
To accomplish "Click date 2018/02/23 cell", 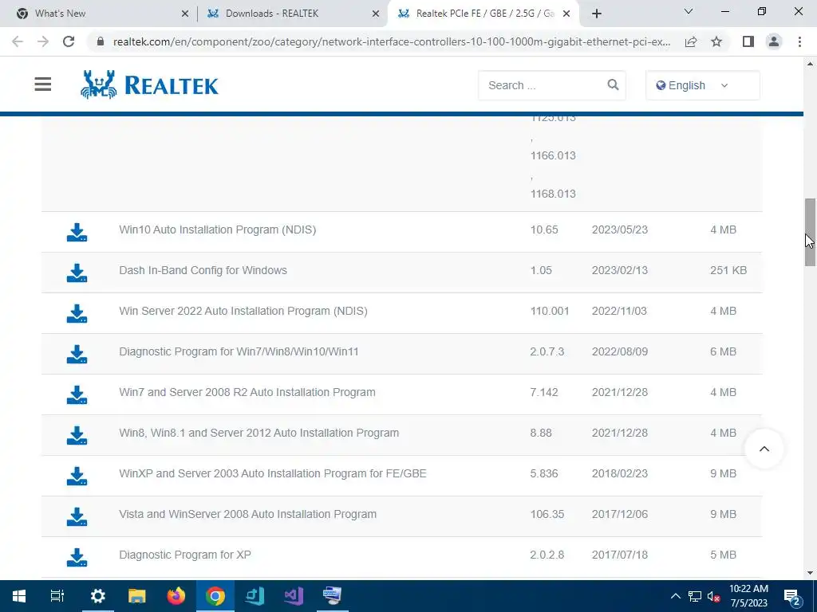I will [619, 473].
